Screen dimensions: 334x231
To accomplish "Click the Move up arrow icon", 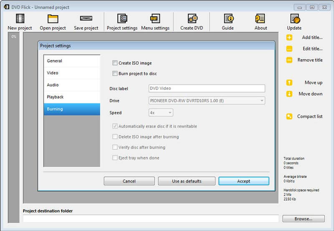I will click(x=289, y=83).
